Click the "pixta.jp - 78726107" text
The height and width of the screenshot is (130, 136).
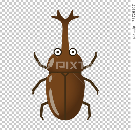pyautogui.click(x=133, y=21)
